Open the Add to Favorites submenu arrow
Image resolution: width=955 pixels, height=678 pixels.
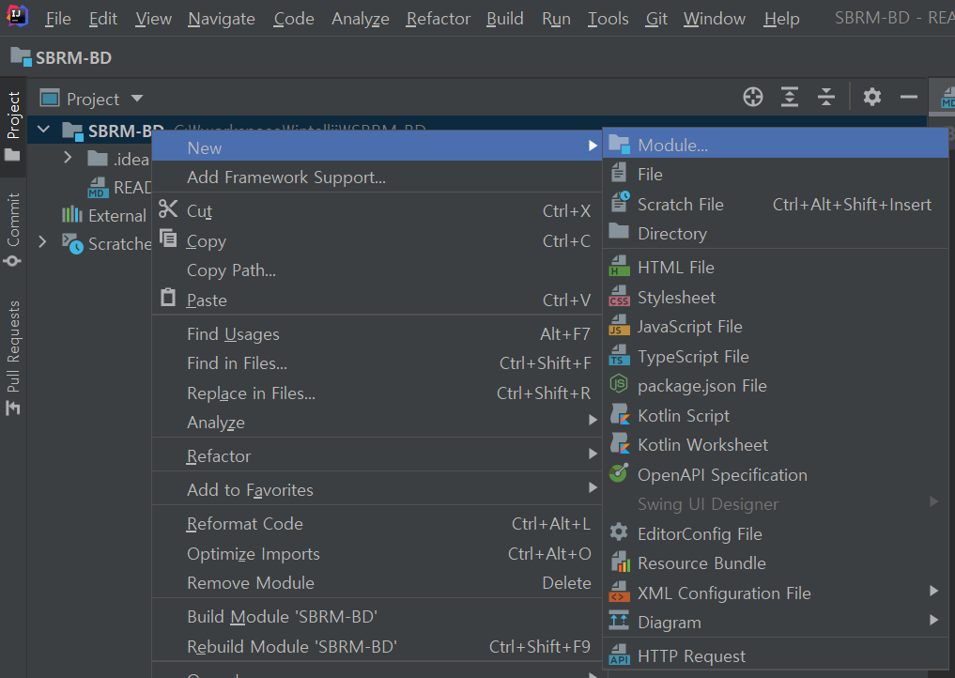(x=593, y=487)
